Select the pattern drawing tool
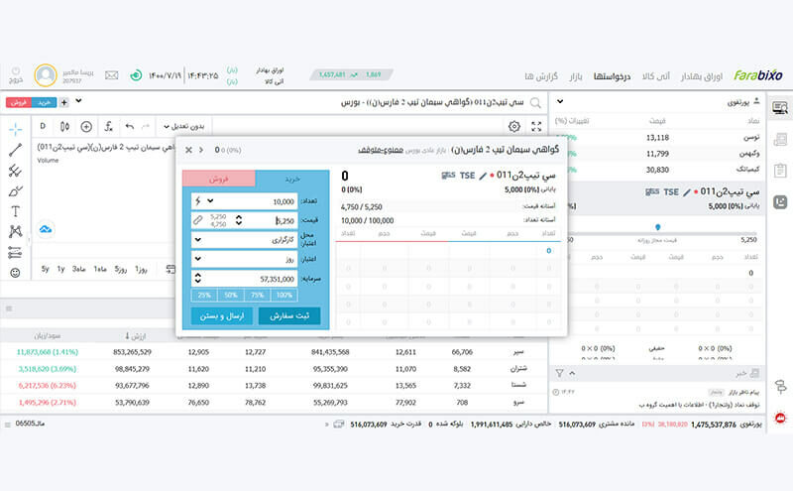The image size is (793, 491). tap(15, 231)
